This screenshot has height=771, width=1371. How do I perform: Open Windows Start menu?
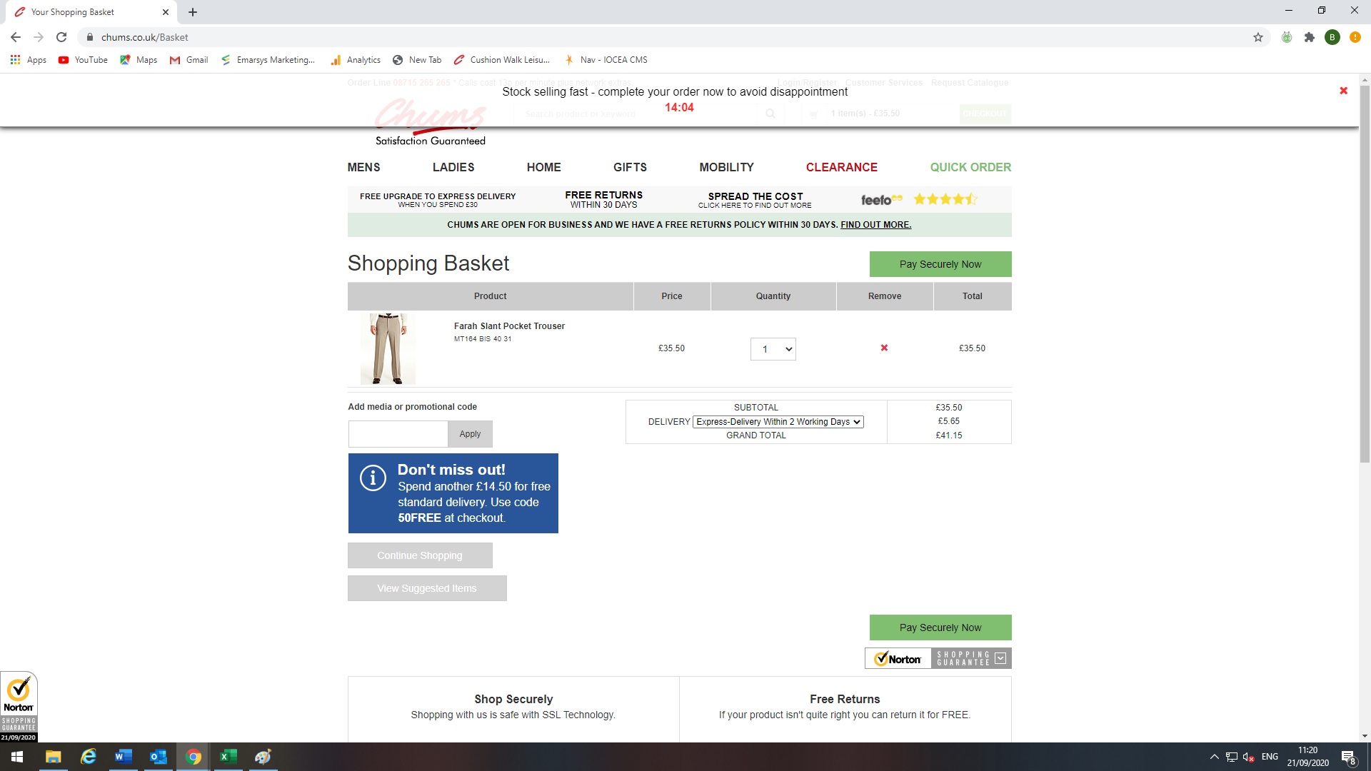coord(17,757)
